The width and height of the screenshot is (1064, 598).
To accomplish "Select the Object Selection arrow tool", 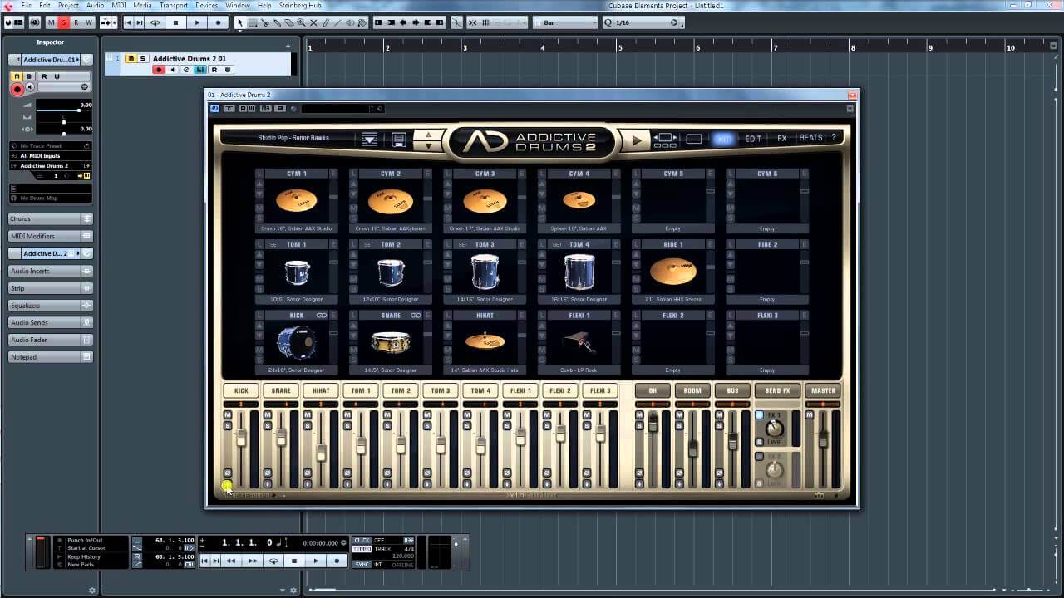I will 240,22.
